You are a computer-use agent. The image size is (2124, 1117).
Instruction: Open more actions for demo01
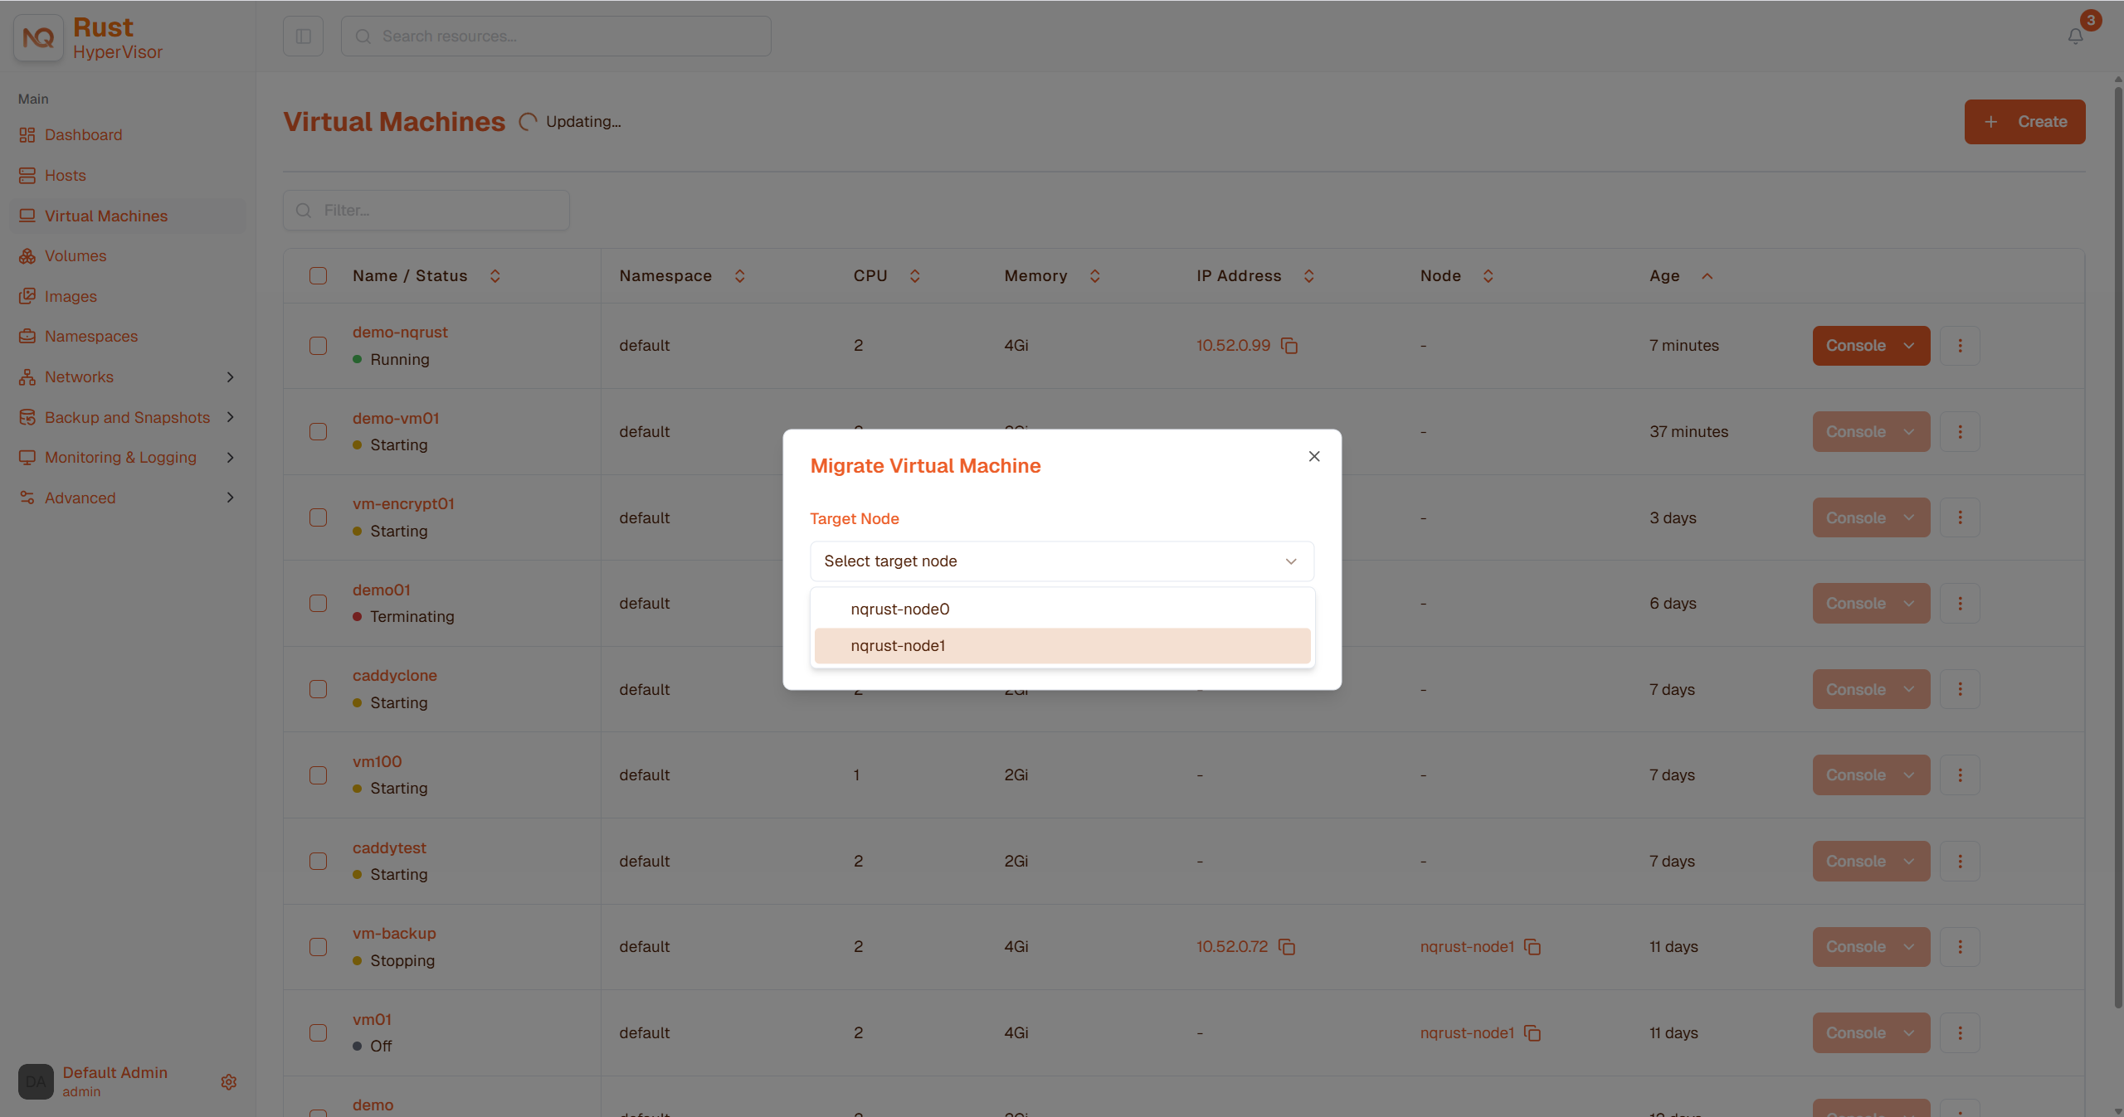1961,604
